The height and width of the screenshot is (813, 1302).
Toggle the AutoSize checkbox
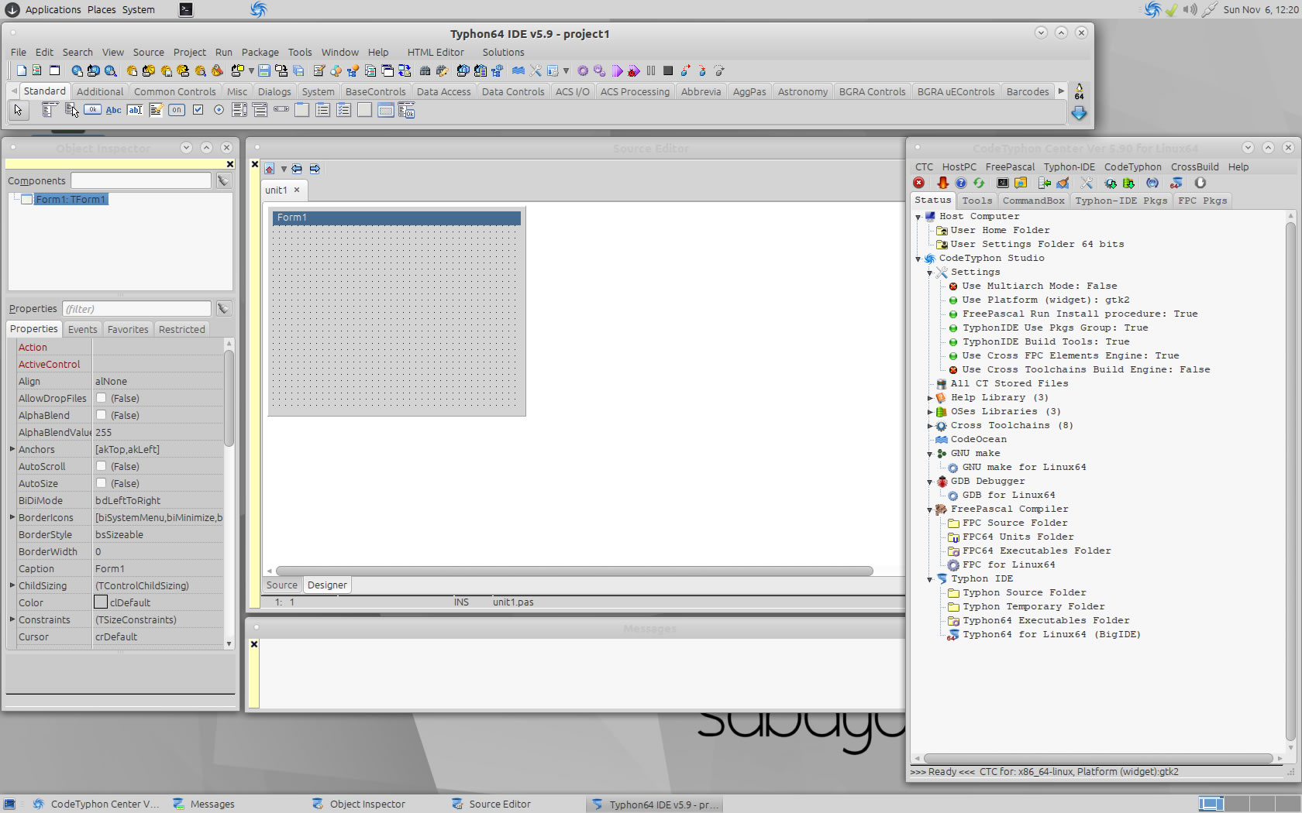coord(101,483)
